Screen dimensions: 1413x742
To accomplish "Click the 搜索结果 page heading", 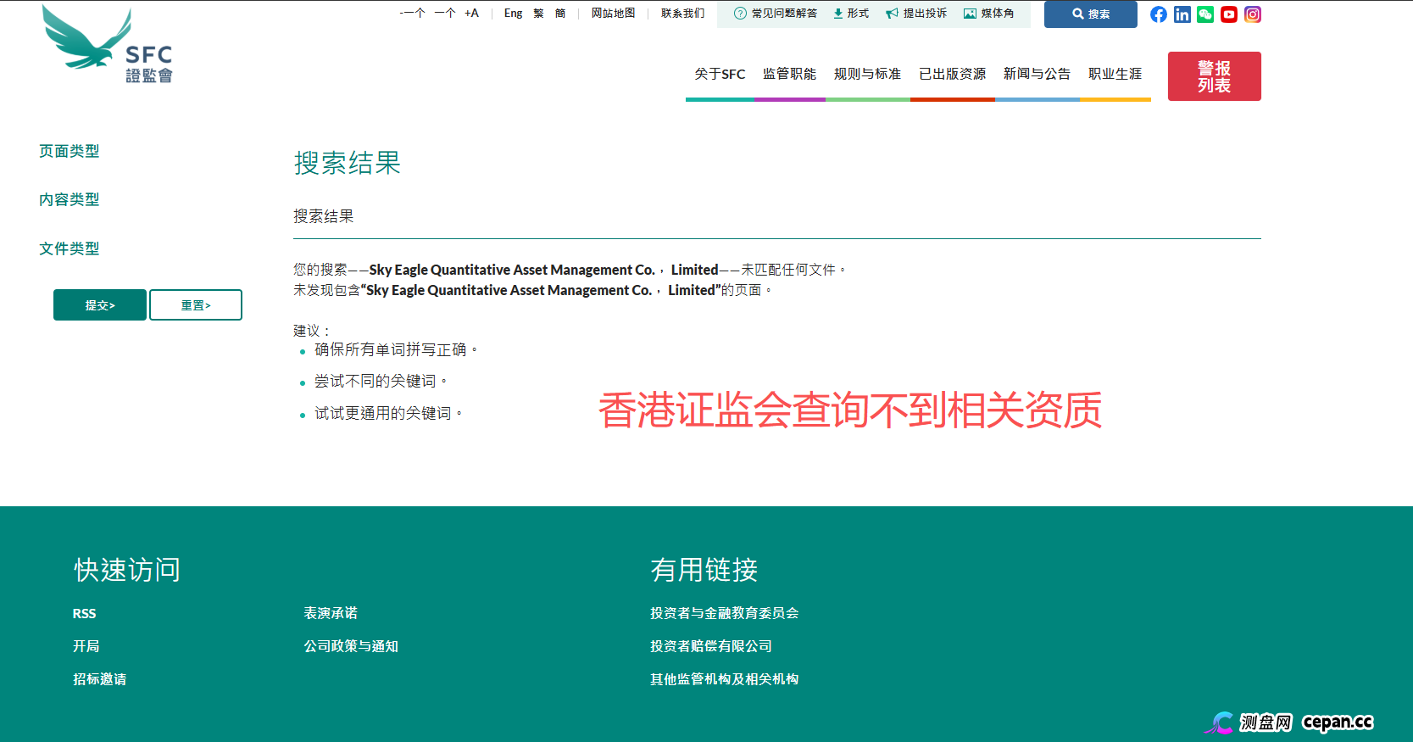I will 348,163.
